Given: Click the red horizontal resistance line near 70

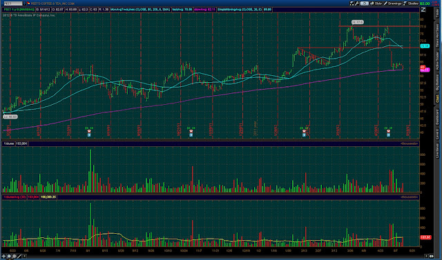Looking at the screenshot, I should [358, 48].
